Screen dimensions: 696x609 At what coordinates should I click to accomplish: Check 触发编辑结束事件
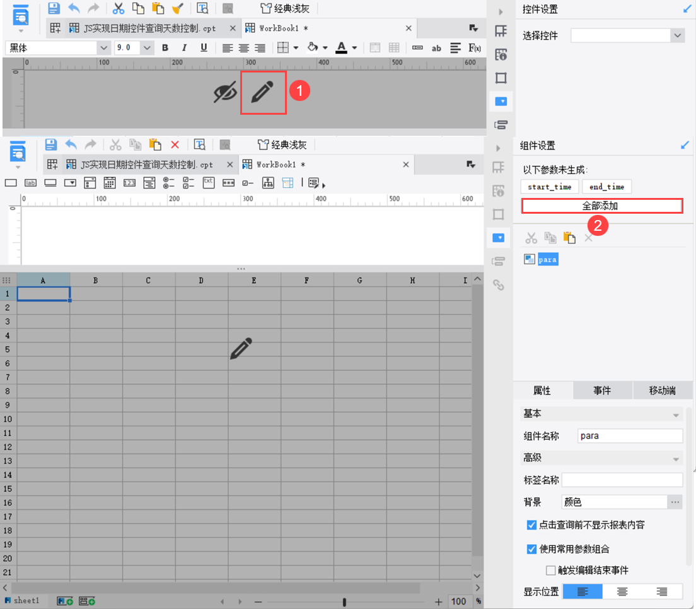click(x=550, y=571)
